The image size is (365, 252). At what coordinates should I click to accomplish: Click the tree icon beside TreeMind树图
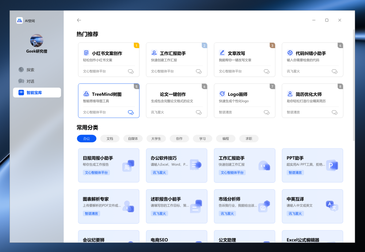pos(86,94)
